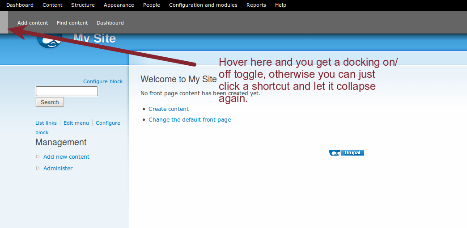Open the Dashboard item in the top menu
Viewport: 467px width, 228px height.
click(20, 5)
